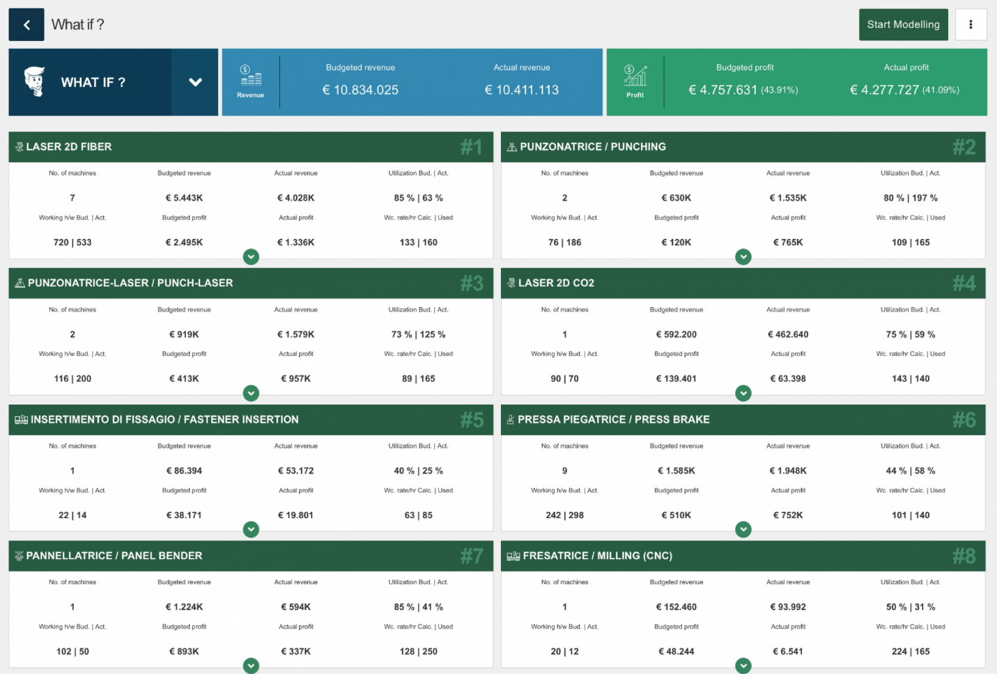This screenshot has width=997, height=674.
Task: Select the Punching machine icon
Action: (x=511, y=147)
